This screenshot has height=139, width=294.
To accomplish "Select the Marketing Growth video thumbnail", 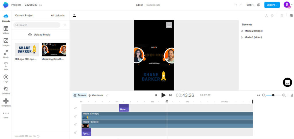I will tap(54, 49).
